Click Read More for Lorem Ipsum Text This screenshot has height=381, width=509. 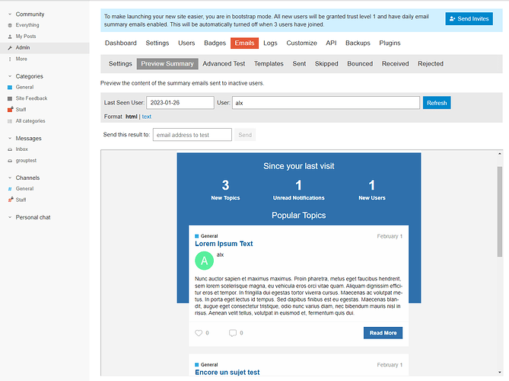click(383, 333)
